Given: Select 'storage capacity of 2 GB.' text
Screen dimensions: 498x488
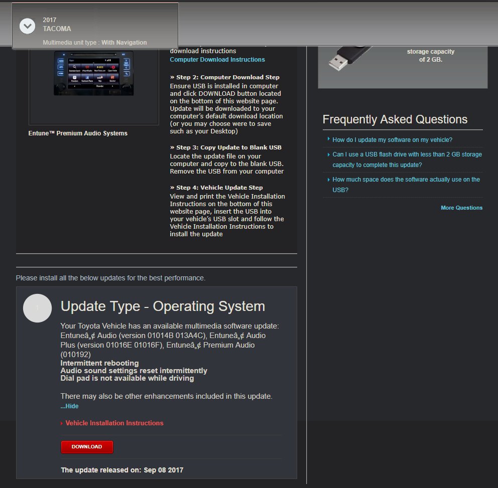Looking at the screenshot, I should (431, 56).
